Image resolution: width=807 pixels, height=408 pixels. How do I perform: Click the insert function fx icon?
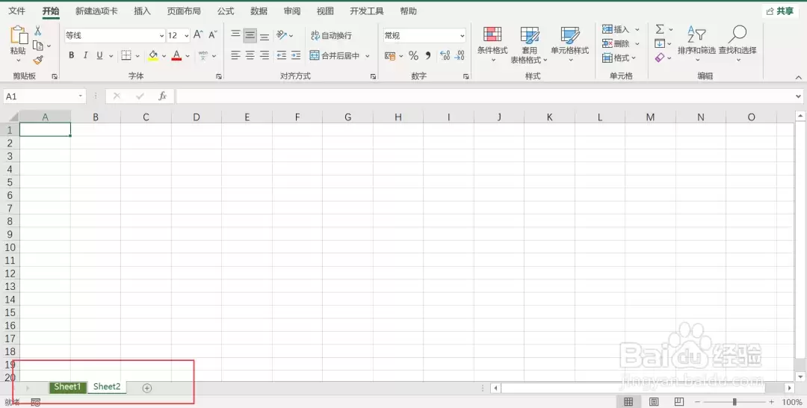click(x=163, y=96)
